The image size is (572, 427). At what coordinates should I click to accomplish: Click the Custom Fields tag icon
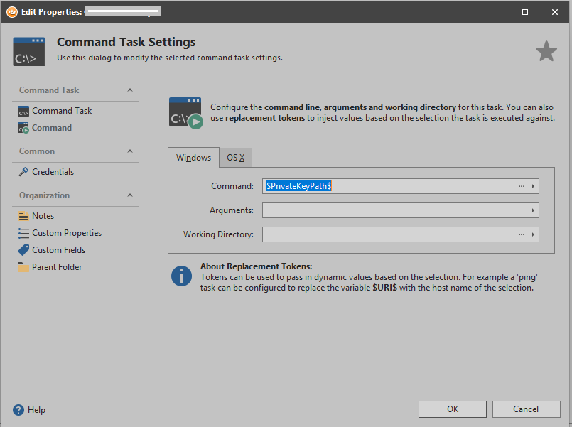[23, 250]
